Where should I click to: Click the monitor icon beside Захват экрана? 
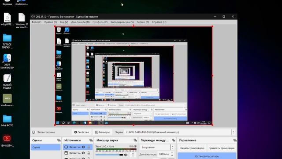[33, 132]
